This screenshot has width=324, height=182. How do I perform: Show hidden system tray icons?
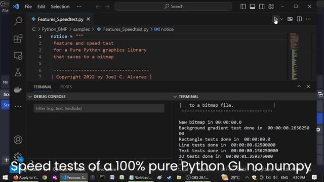click(x=247, y=177)
